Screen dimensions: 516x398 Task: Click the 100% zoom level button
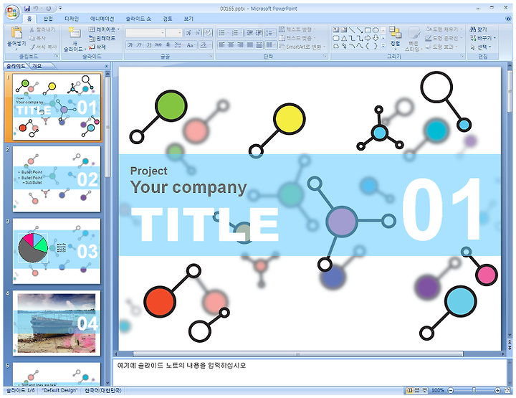[x=437, y=390]
